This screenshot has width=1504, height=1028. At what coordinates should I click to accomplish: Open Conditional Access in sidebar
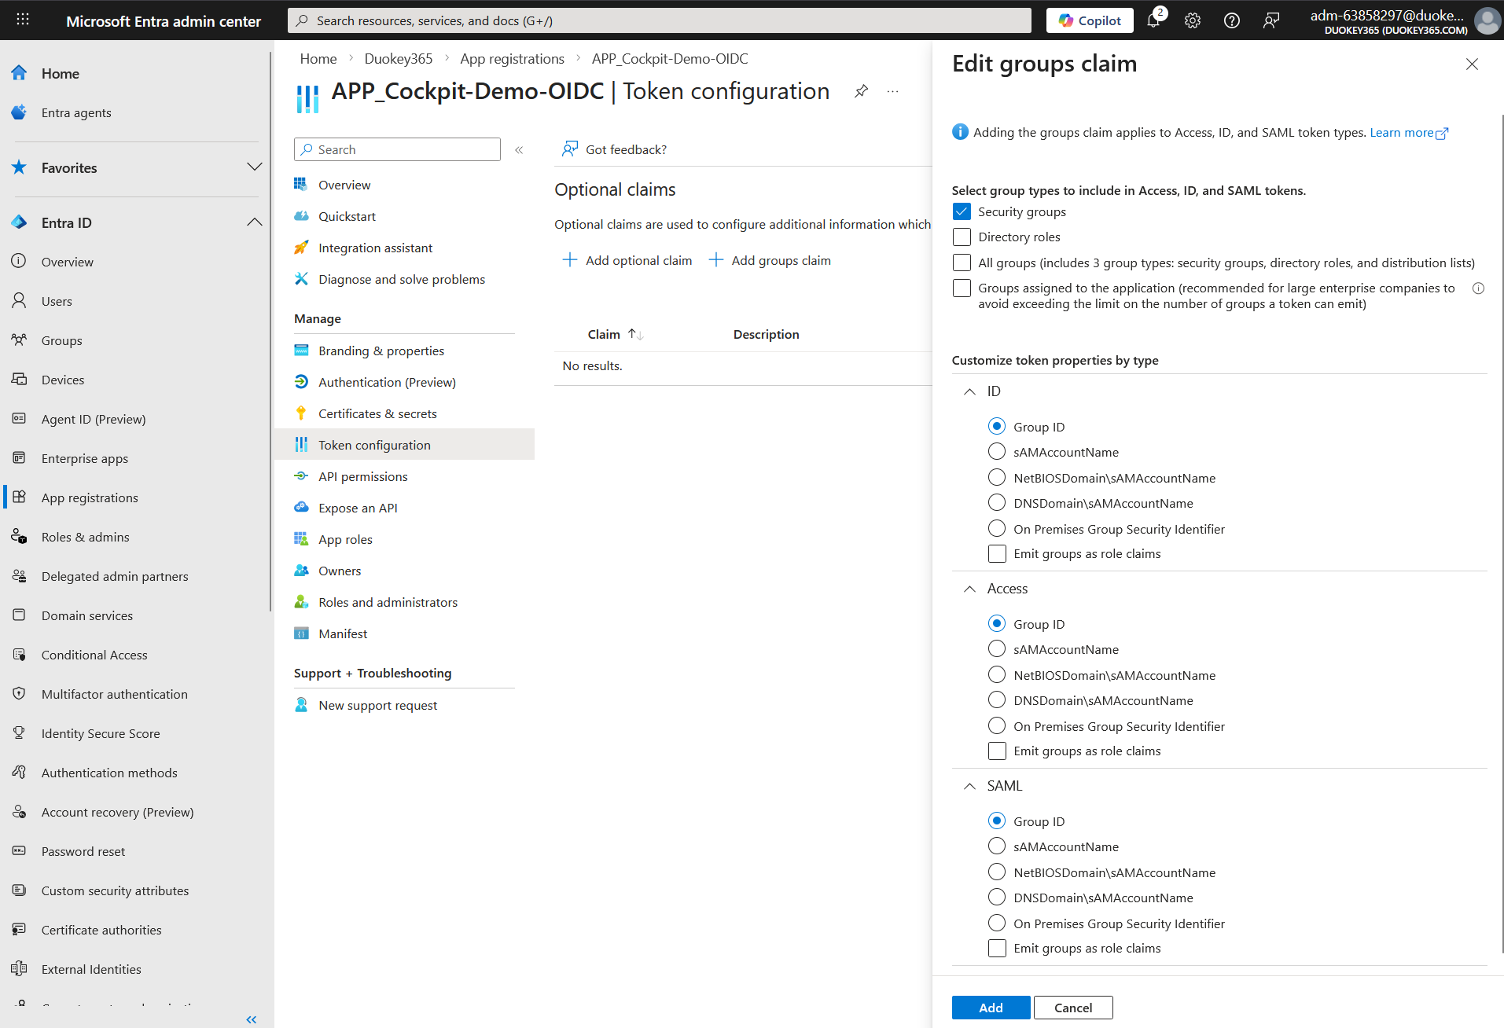pyautogui.click(x=94, y=655)
